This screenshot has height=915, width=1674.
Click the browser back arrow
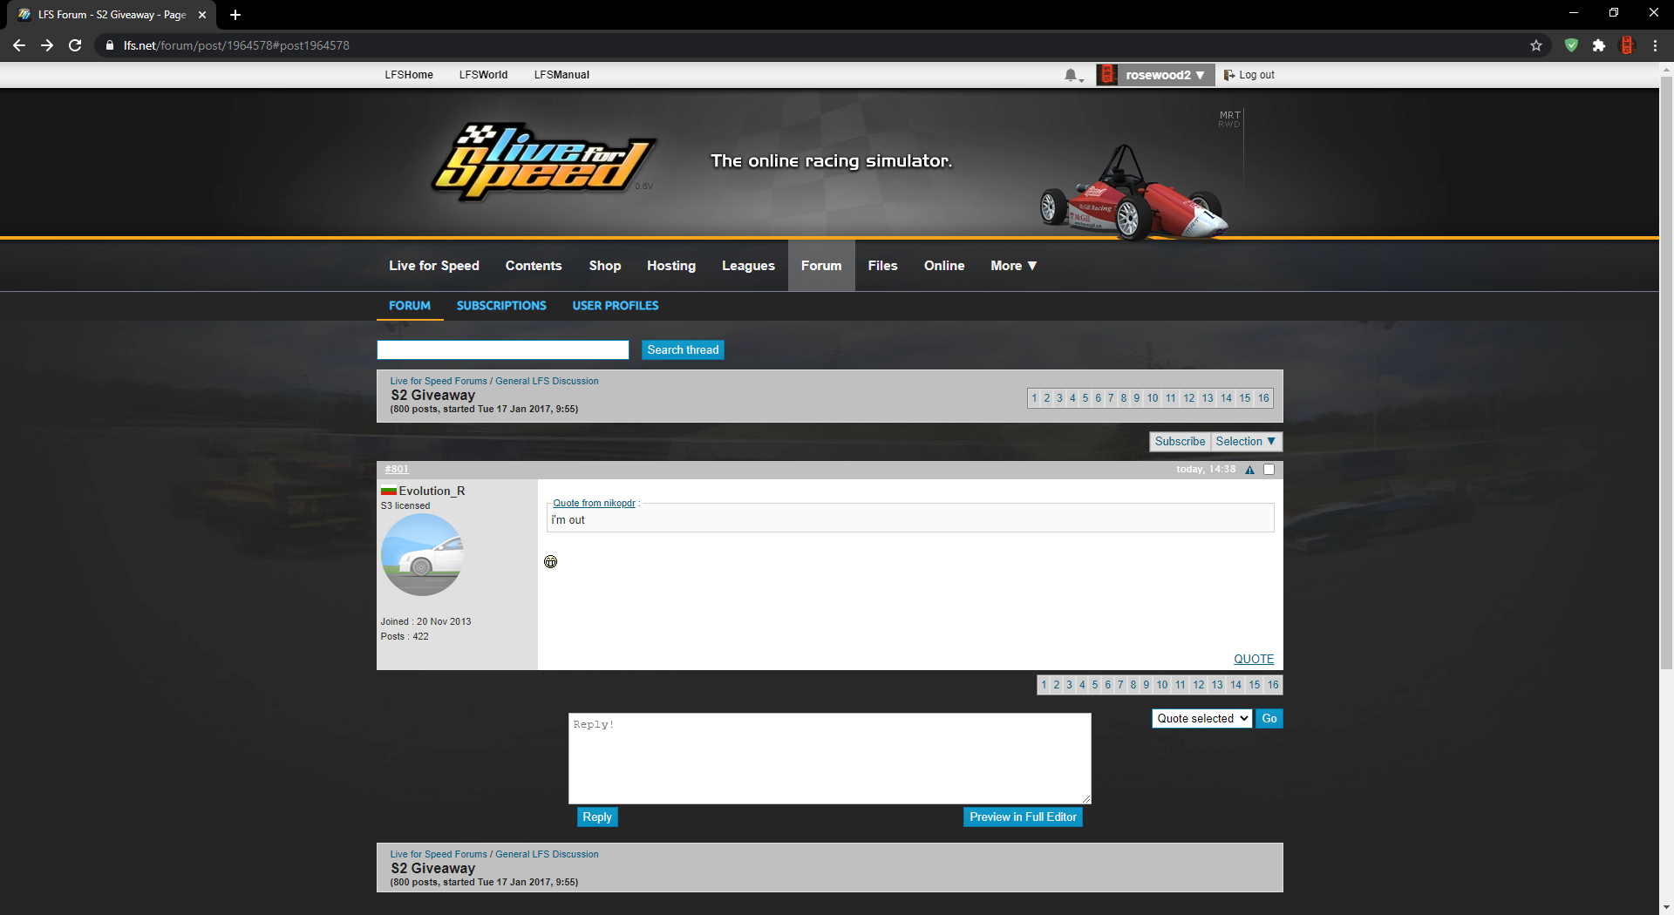point(19,45)
